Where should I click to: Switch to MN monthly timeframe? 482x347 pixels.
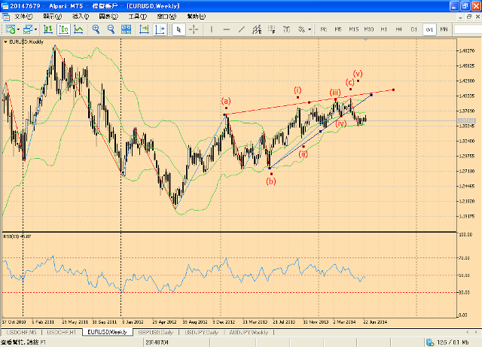(x=444, y=29)
